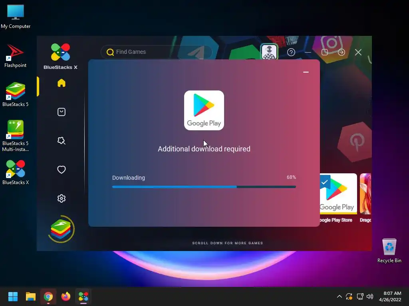Select the Flashpoint desktop shortcut
This screenshot has height=306, width=409.
[16, 56]
